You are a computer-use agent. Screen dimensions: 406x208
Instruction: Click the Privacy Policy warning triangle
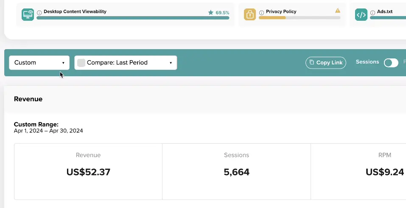click(338, 11)
